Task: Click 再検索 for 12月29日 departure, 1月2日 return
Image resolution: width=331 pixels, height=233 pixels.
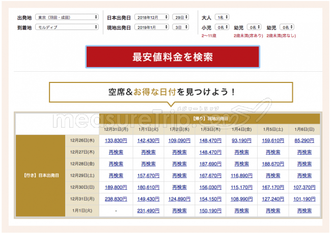Action: [179, 176]
